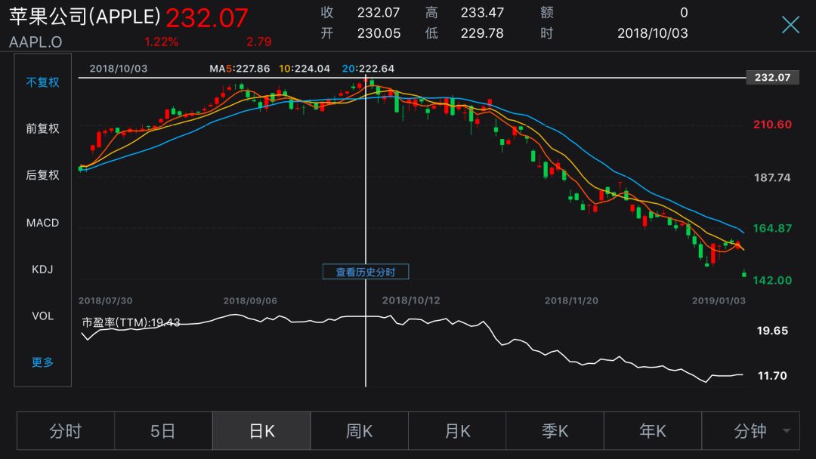Switch to 月K monthly chart tab

[457, 431]
